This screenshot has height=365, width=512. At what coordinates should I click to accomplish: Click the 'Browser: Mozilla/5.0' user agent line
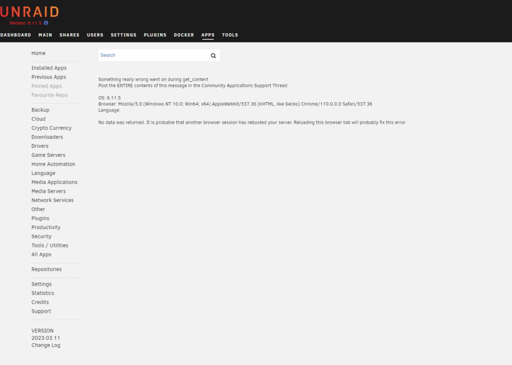[x=235, y=104]
